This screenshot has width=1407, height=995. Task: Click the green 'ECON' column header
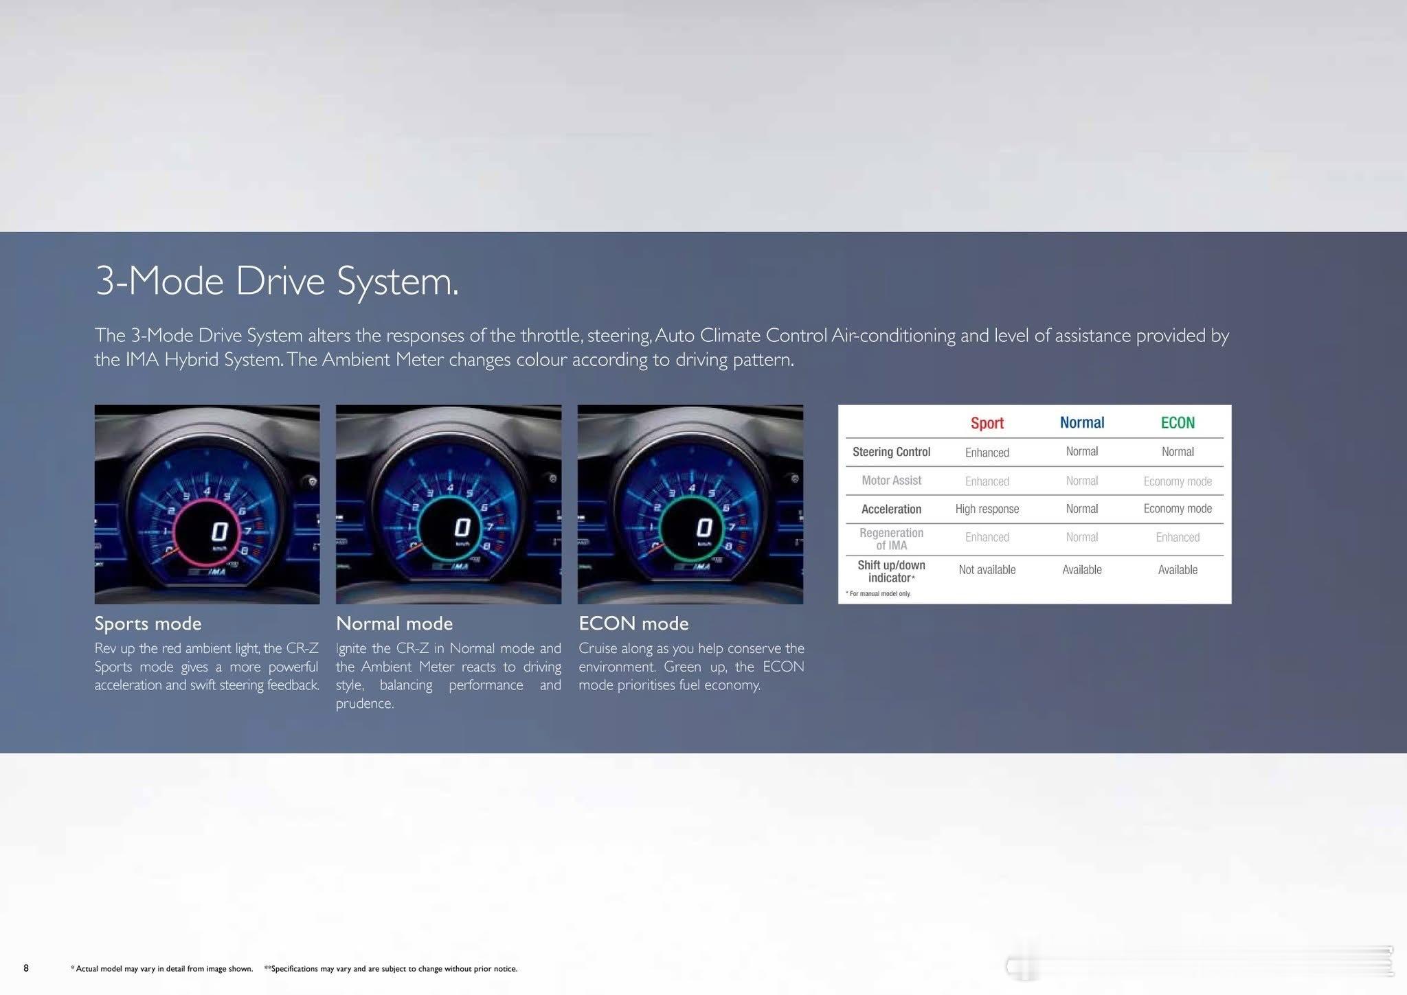click(x=1178, y=422)
